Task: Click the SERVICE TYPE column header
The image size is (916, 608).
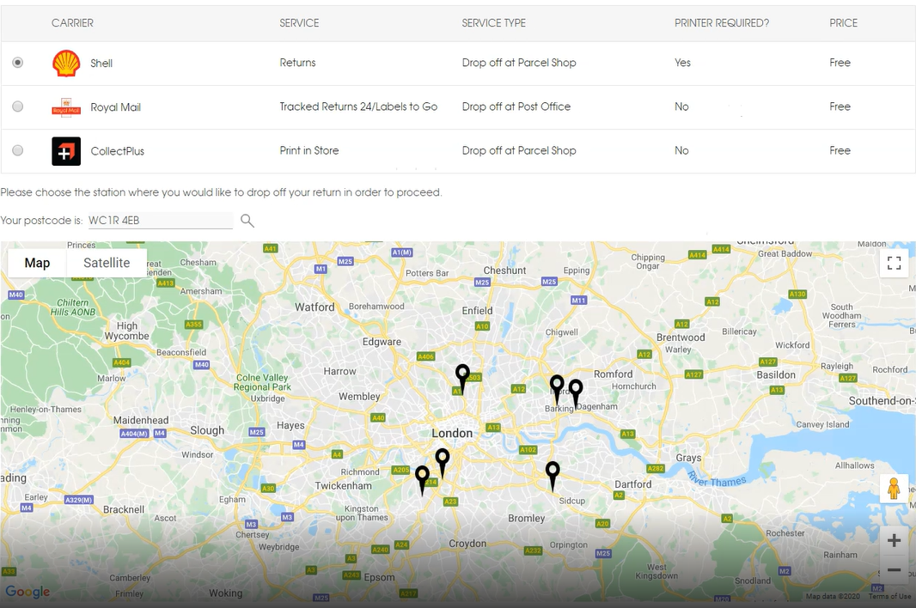Action: (x=493, y=23)
